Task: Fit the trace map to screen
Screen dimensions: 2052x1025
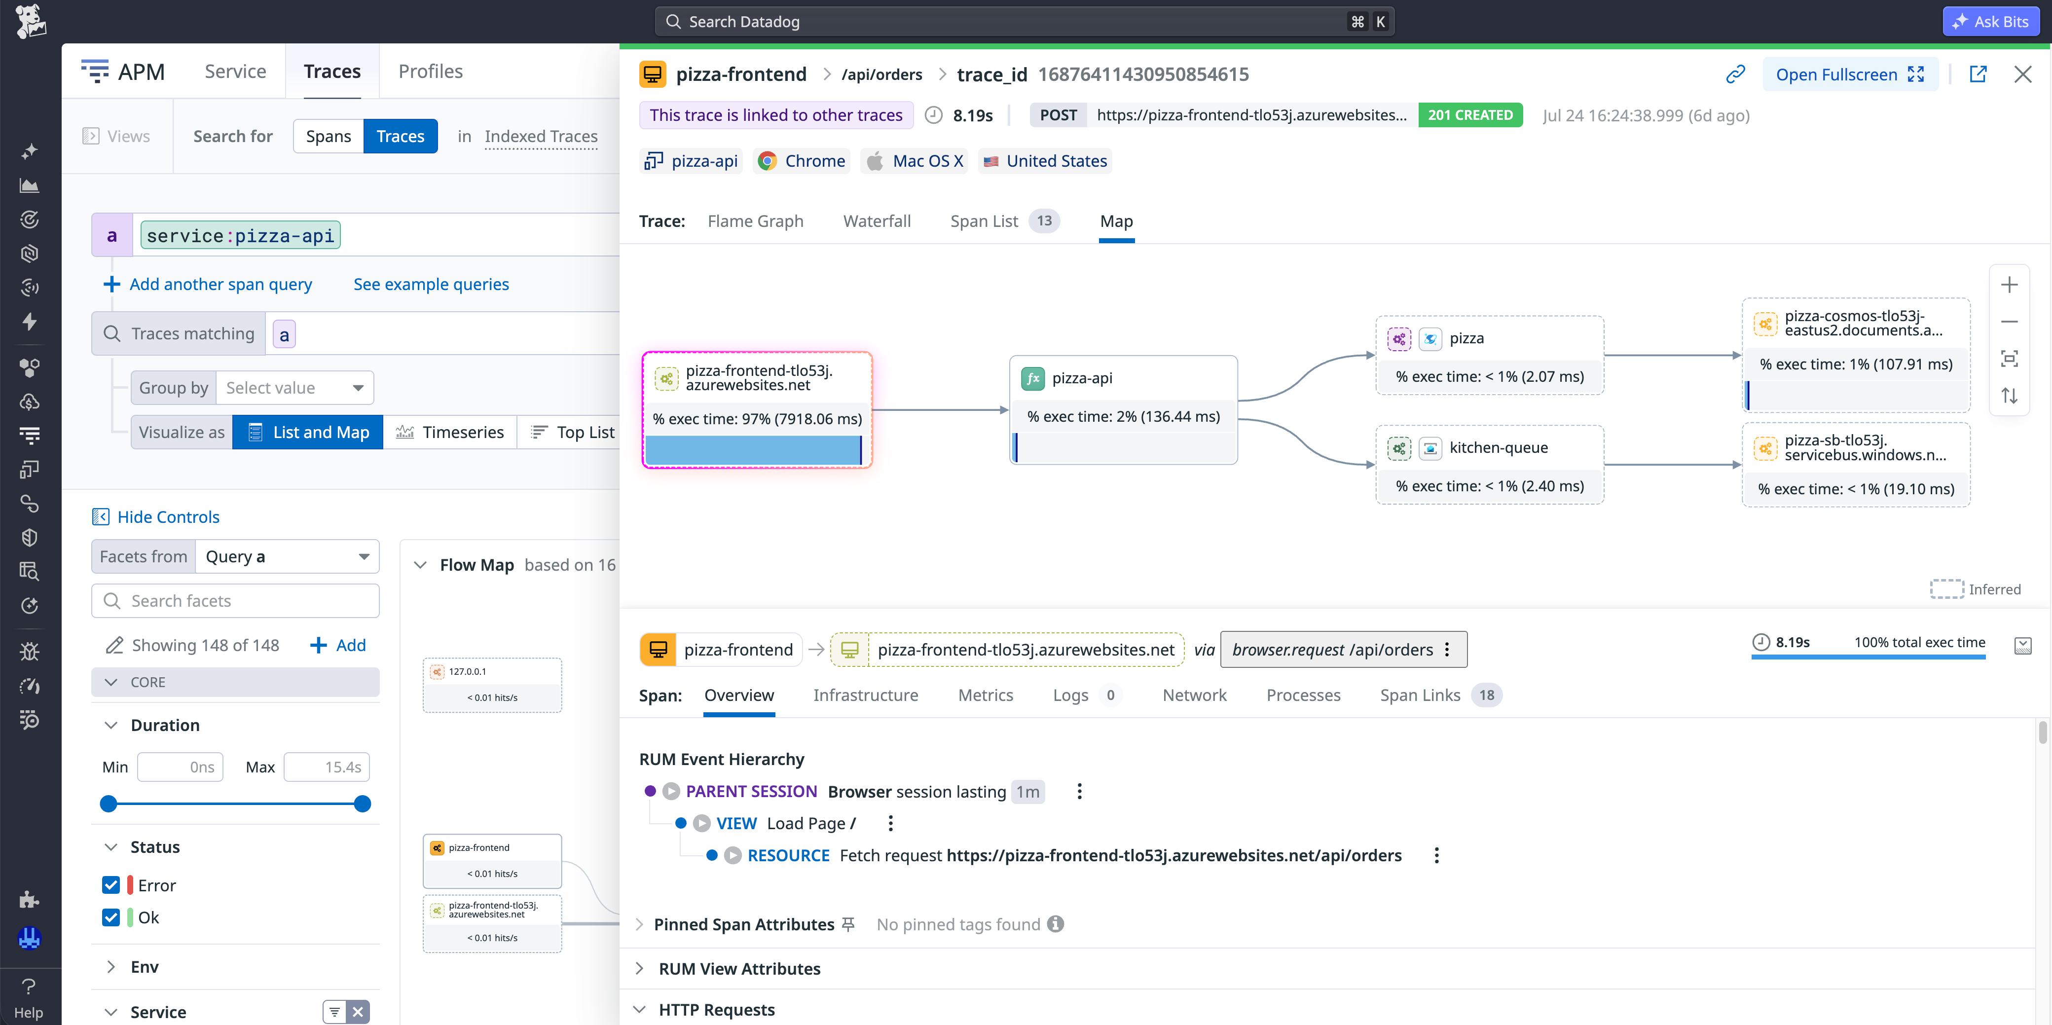Action: tap(2009, 359)
